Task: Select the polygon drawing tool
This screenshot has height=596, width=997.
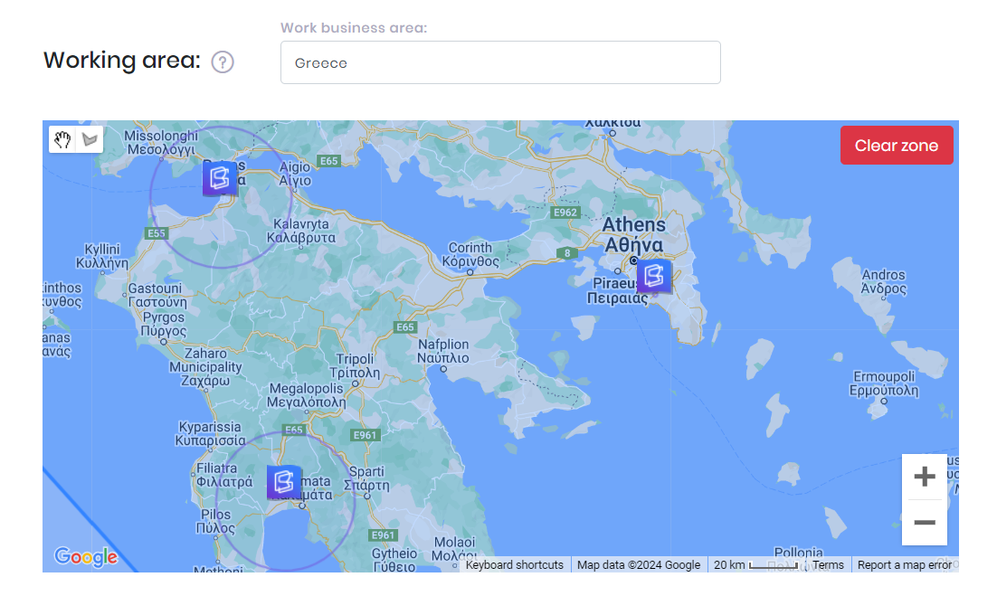Action: pyautogui.click(x=90, y=139)
